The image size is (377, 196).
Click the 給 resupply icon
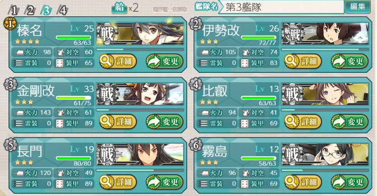point(119,8)
